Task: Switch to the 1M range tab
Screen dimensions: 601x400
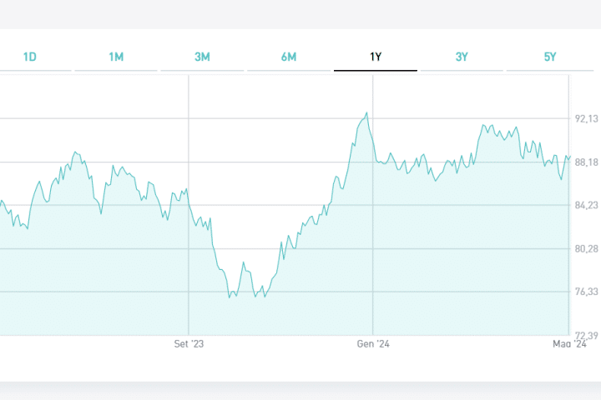Action: pos(116,57)
